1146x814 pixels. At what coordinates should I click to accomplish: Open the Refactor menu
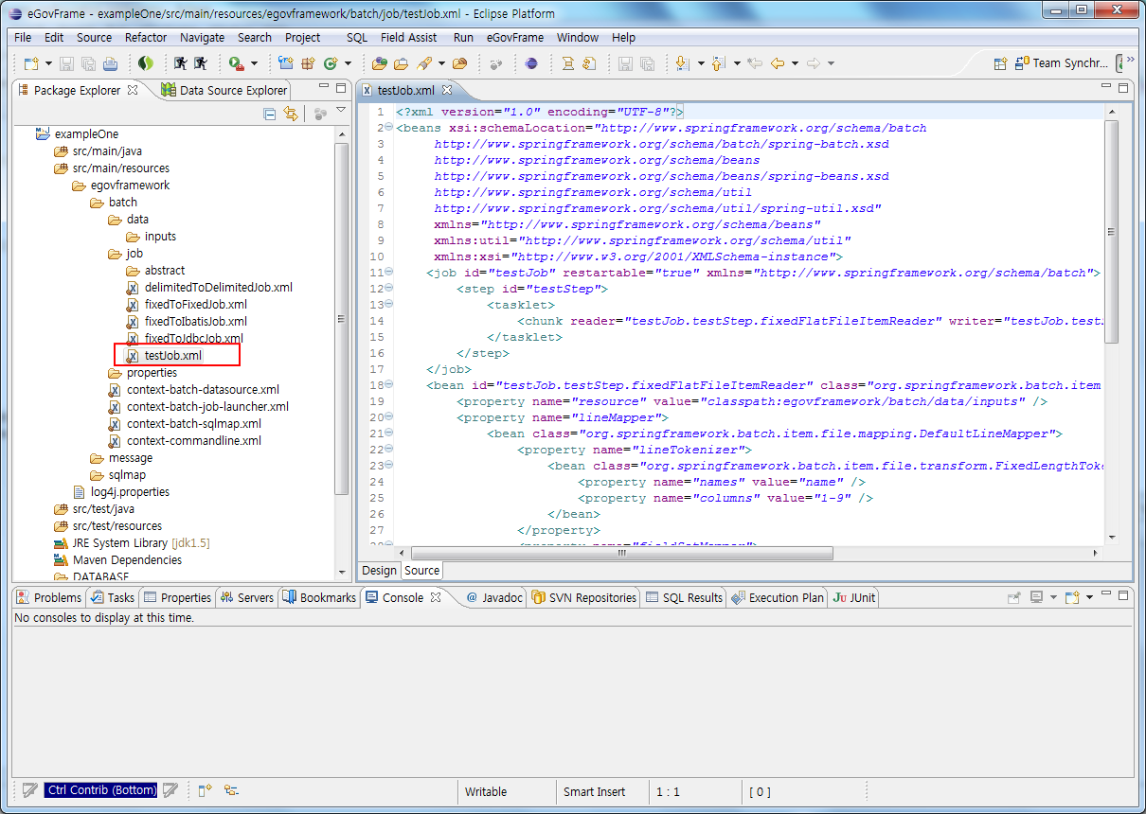[x=146, y=38]
